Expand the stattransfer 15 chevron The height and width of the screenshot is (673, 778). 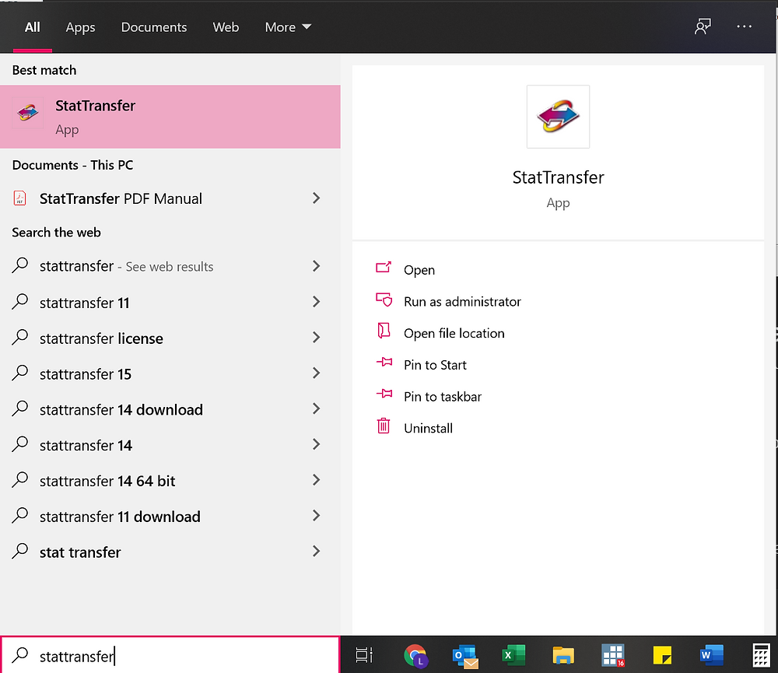tap(316, 373)
